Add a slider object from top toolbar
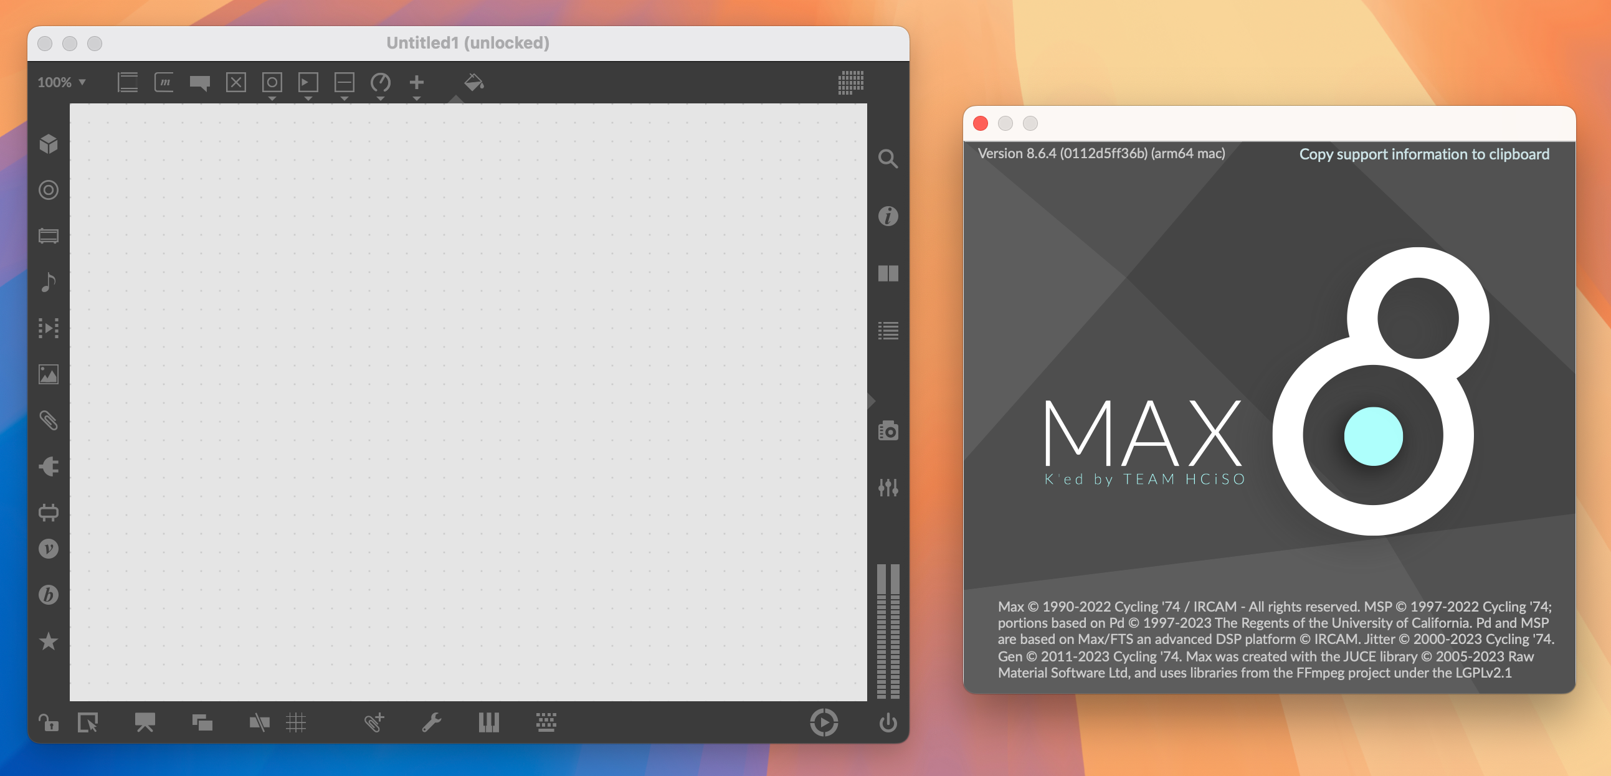This screenshot has width=1611, height=776. tap(345, 83)
